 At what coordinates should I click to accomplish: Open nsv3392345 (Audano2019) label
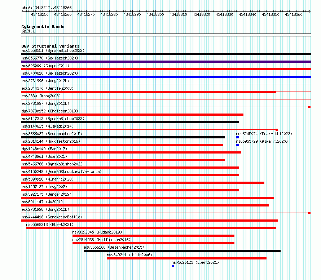pos(97,232)
